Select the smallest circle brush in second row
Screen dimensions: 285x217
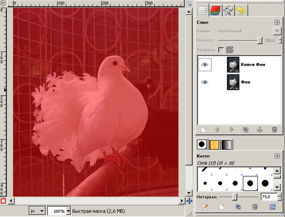point(205,183)
